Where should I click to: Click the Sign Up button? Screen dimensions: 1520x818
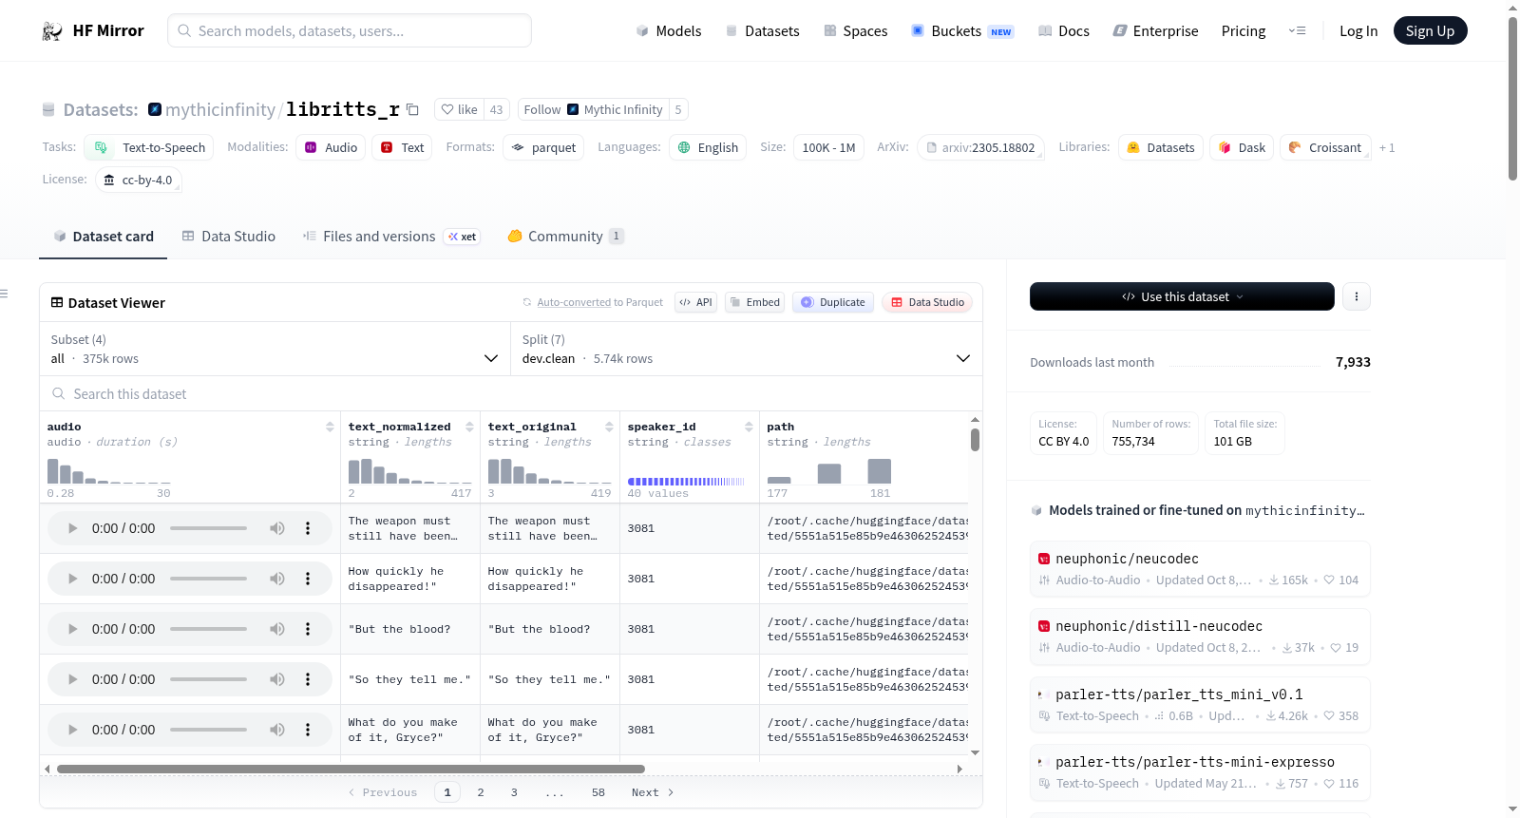click(1430, 30)
